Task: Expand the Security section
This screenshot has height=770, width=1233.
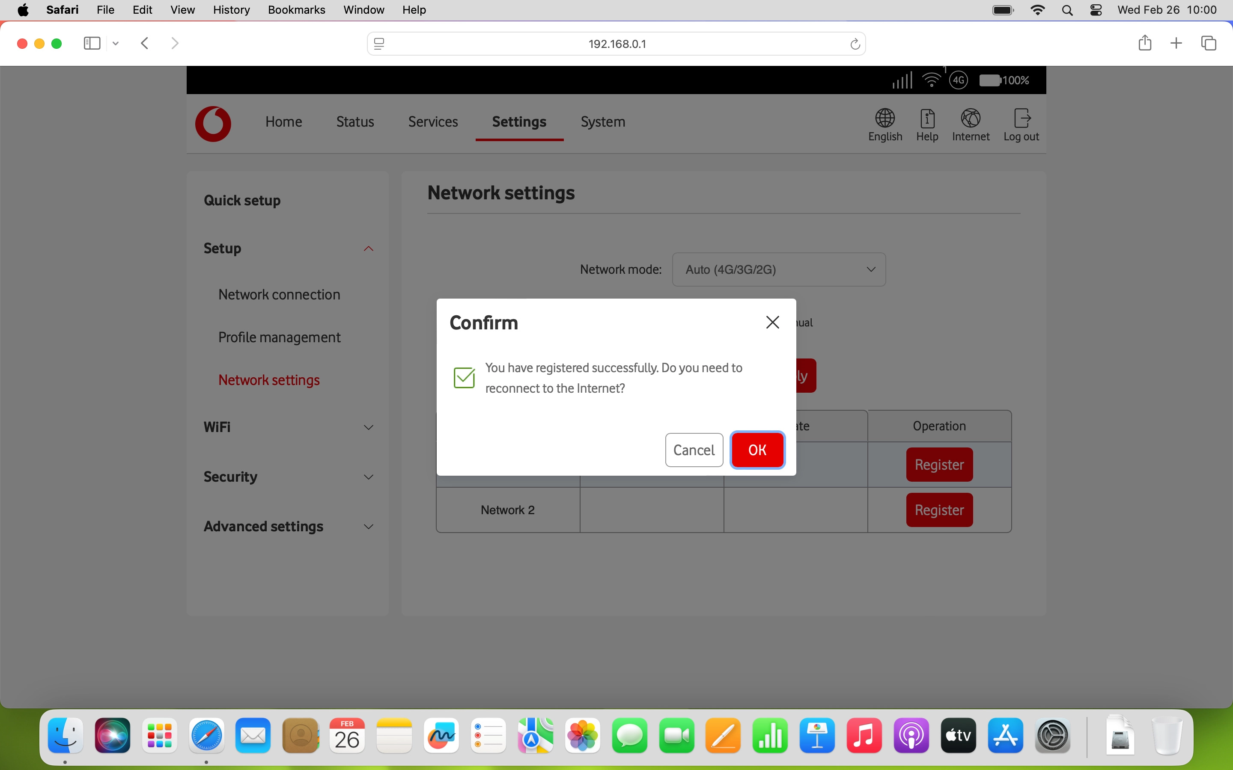Action: [368, 477]
